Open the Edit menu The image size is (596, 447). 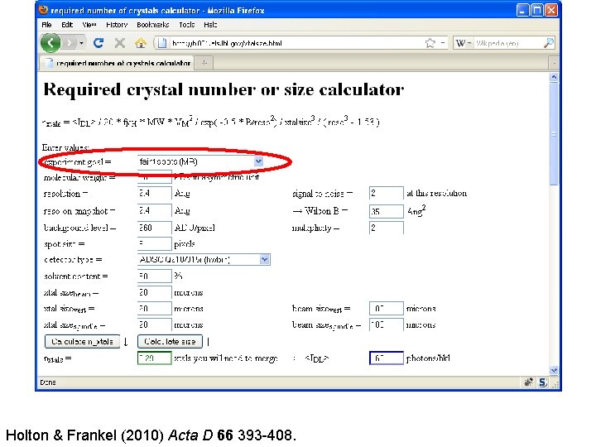click(67, 25)
